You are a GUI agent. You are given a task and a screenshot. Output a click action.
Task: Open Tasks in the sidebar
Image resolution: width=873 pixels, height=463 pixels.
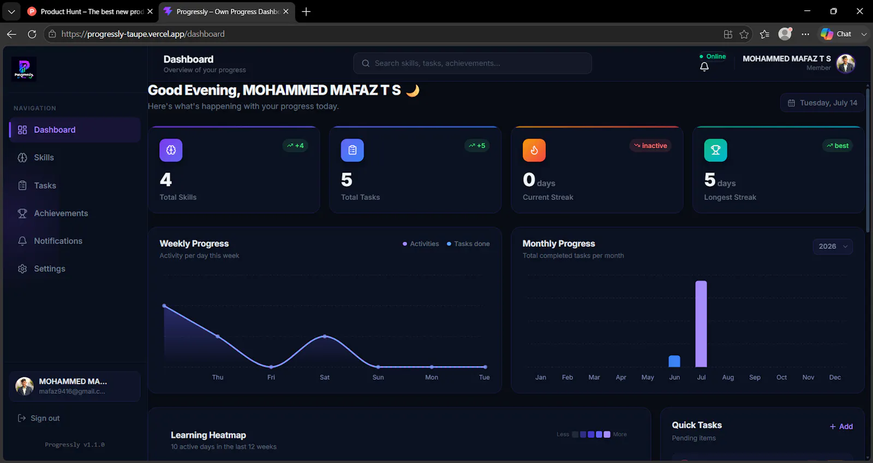(75, 185)
